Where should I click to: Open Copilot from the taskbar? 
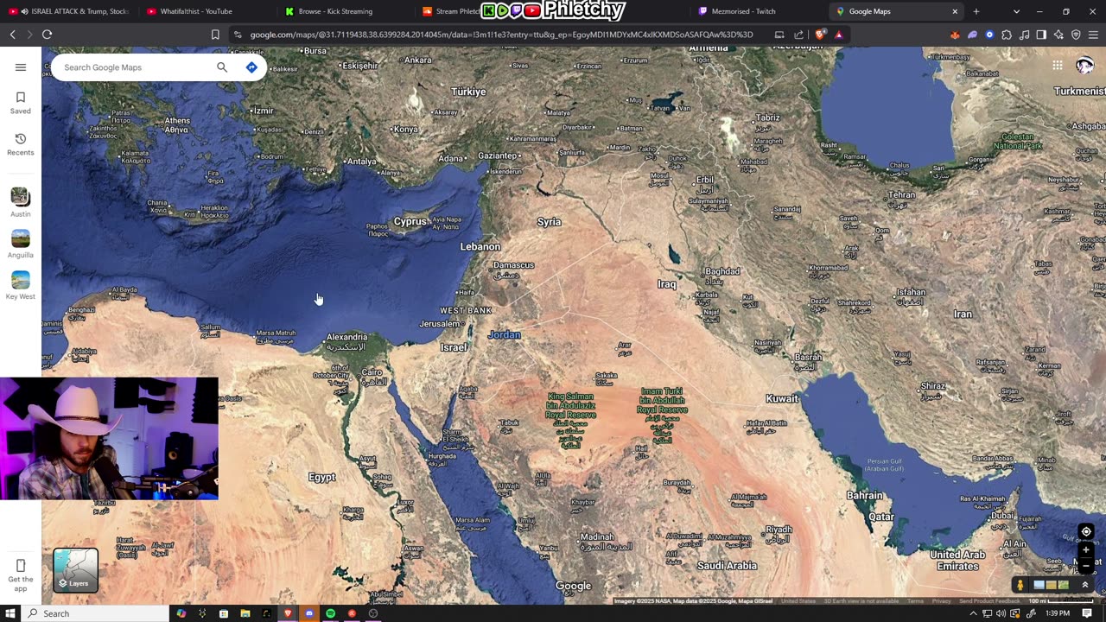coord(181,613)
